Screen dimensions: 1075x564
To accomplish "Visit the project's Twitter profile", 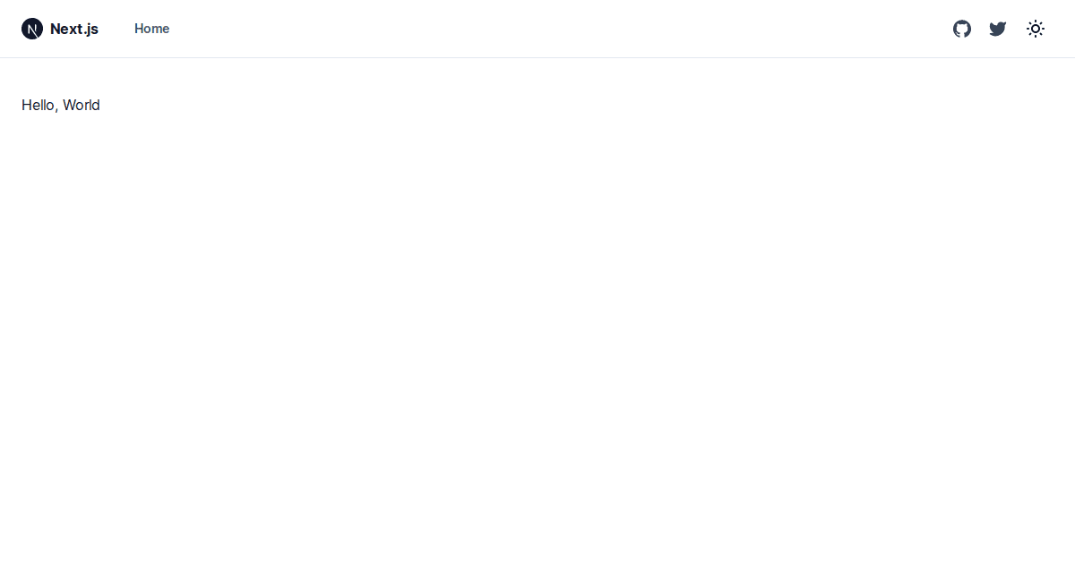I will click(x=998, y=29).
